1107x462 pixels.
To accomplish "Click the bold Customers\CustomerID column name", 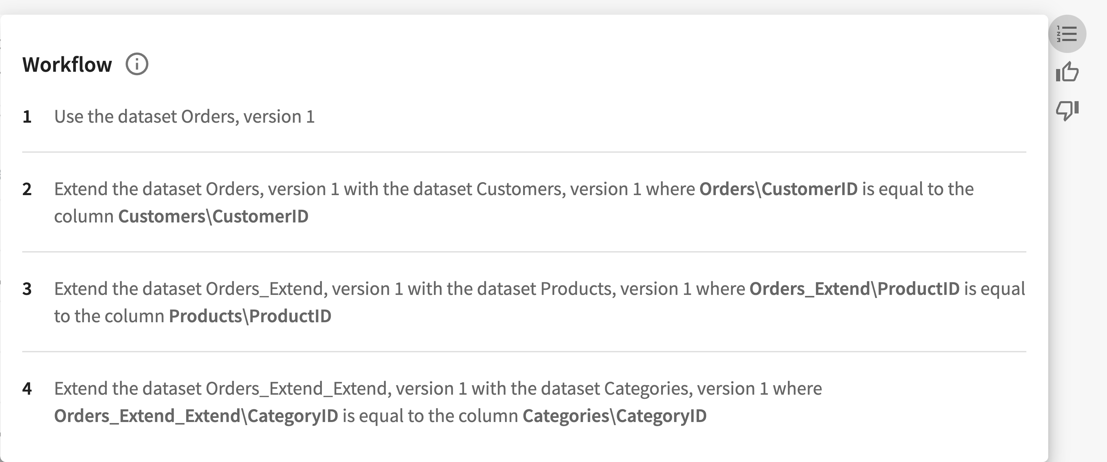I will (213, 216).
